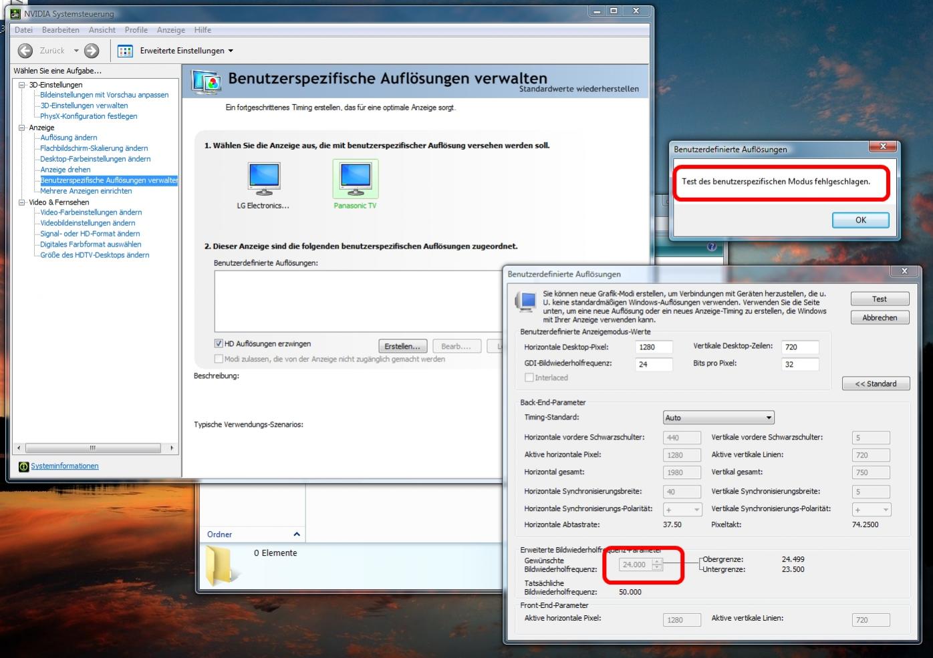933x658 pixels.
Task: Click the Horizontale Desktop-Pixel field
Action: pyautogui.click(x=654, y=347)
